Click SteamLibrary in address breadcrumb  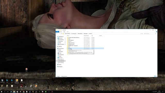(80, 34)
